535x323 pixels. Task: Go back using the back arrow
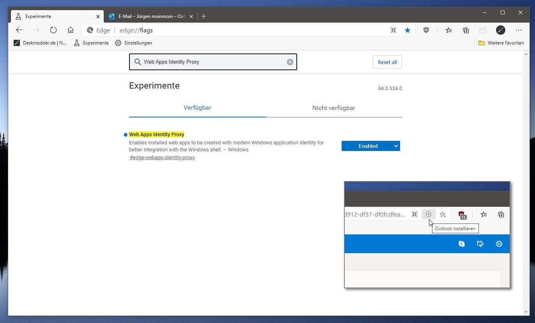[19, 30]
